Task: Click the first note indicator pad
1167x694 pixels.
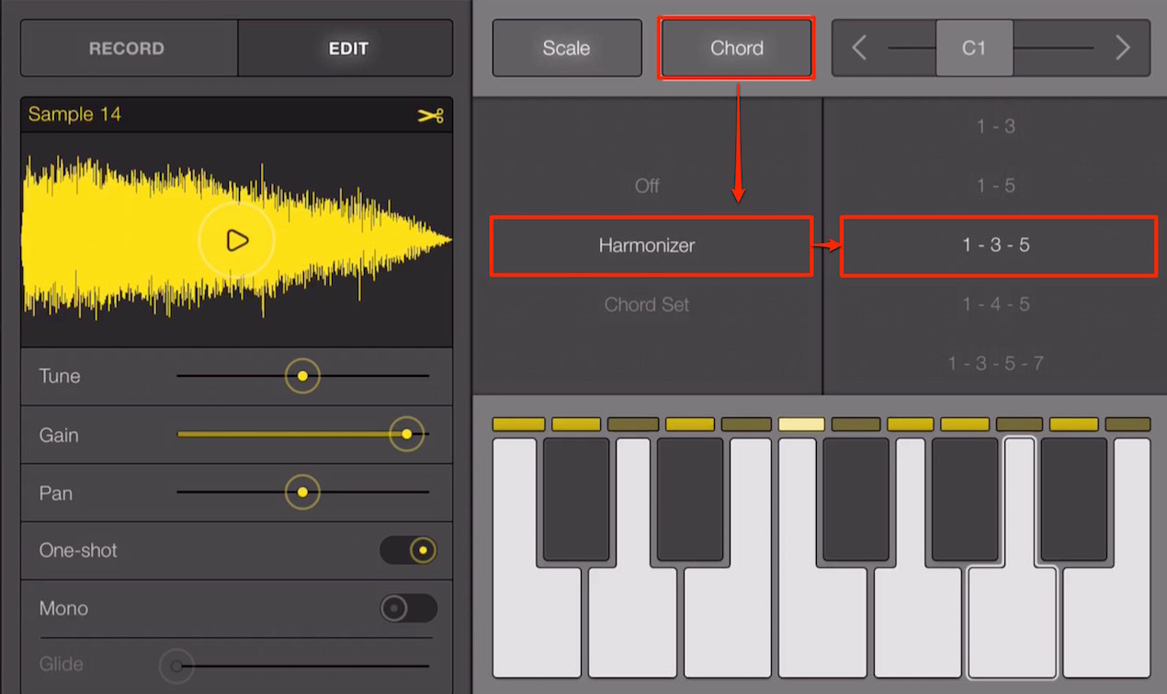Action: point(518,425)
